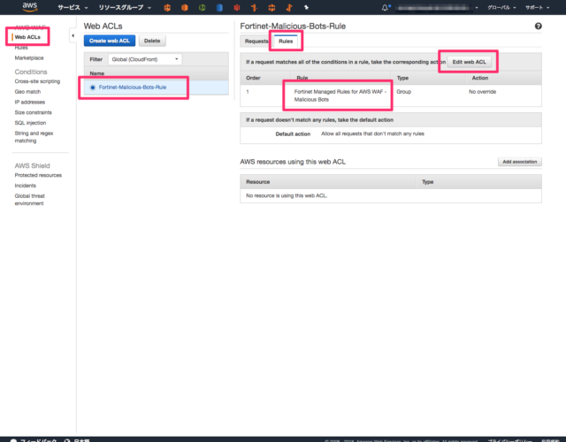Open SQL injection conditions
This screenshot has height=442, width=566.
point(30,123)
